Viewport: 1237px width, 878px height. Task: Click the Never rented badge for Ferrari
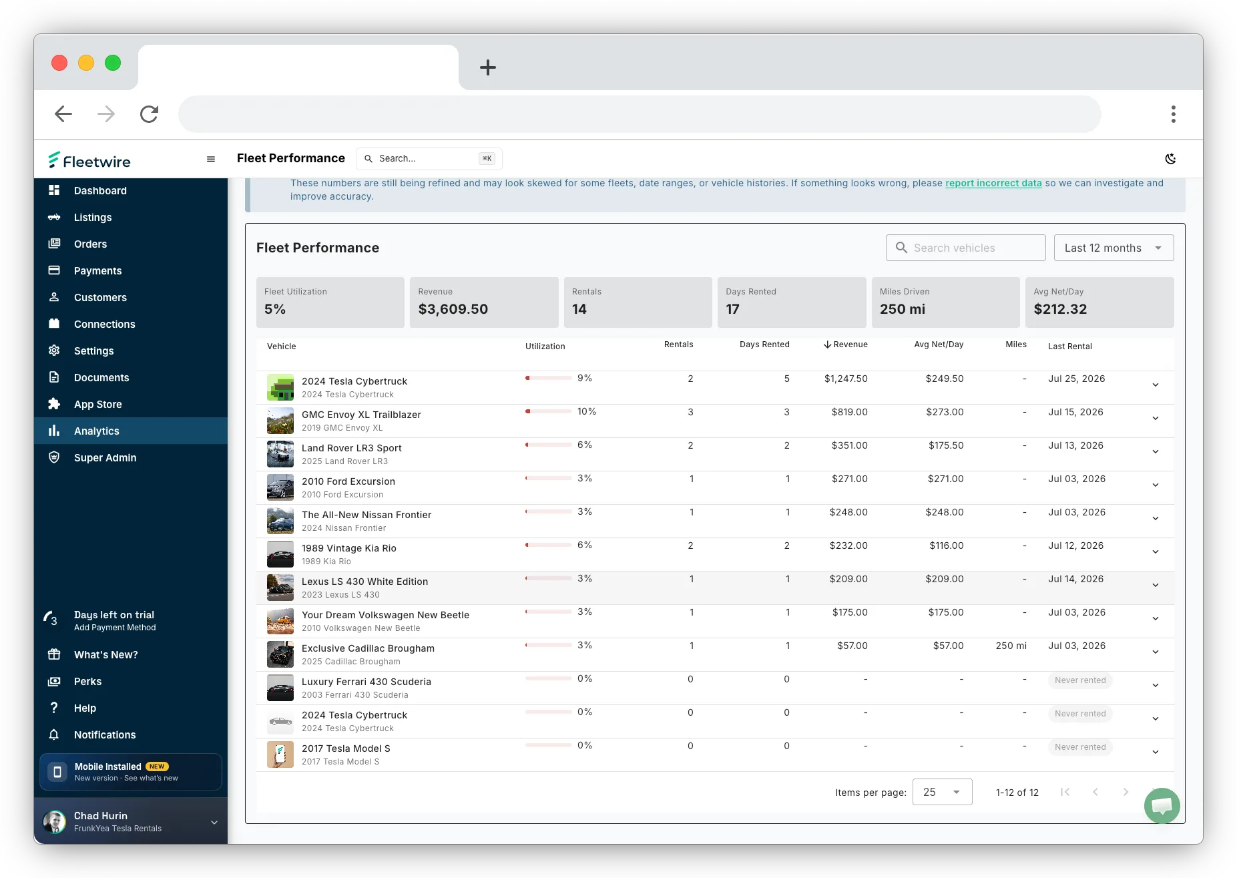pos(1080,680)
